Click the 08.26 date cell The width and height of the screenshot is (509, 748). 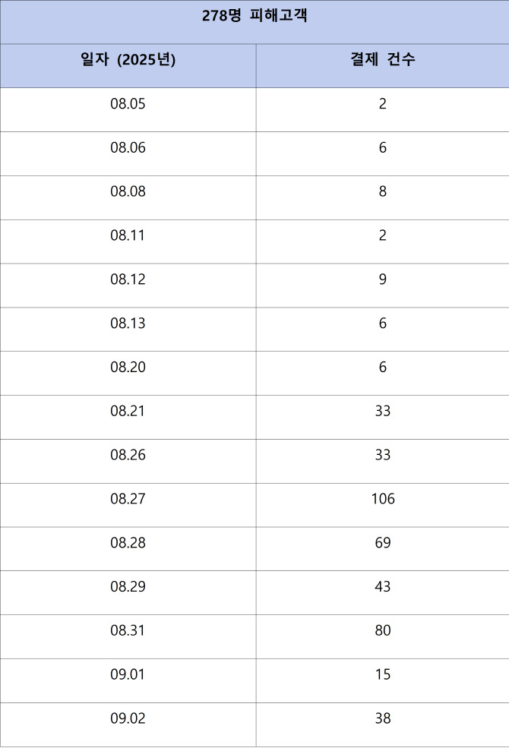[128, 456]
